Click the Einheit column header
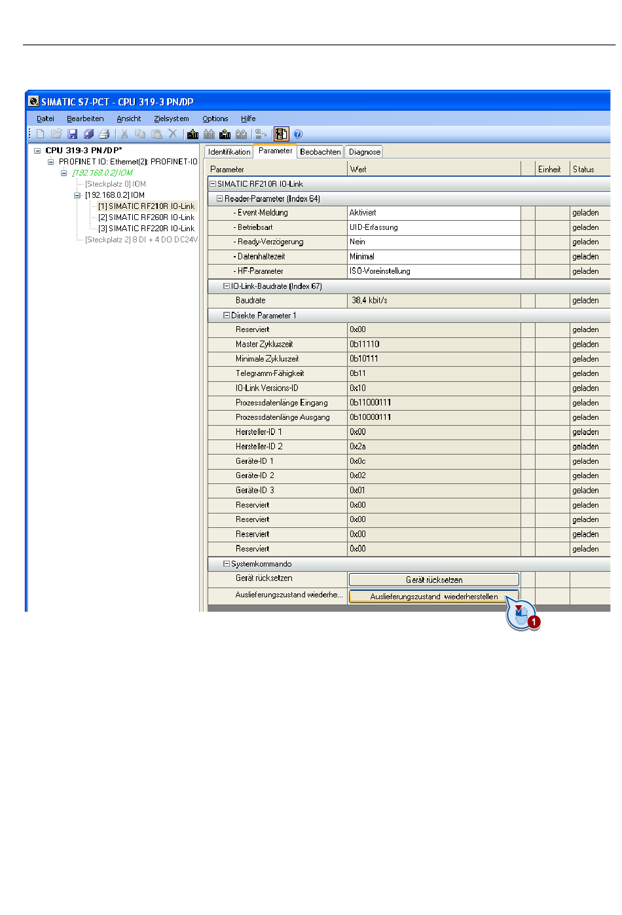 [x=552, y=169]
